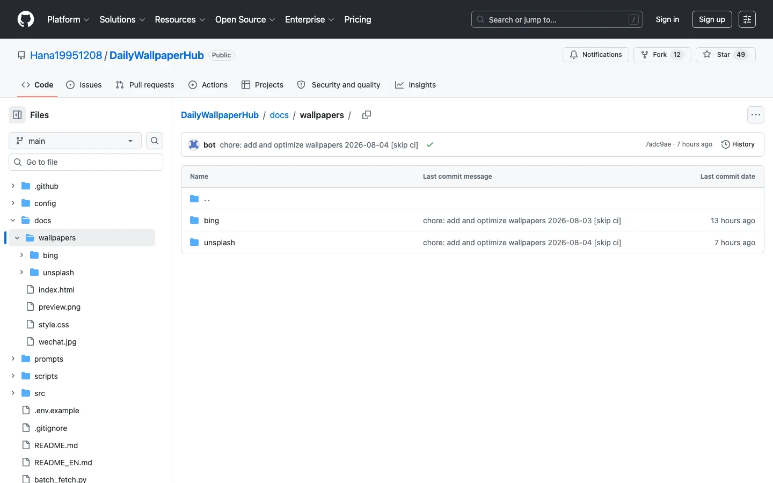Screen dimensions: 773x483
Task: Click the Search or jump to field
Action: 557,19
